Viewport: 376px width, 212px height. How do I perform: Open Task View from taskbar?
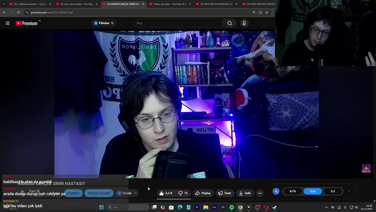[154, 207]
